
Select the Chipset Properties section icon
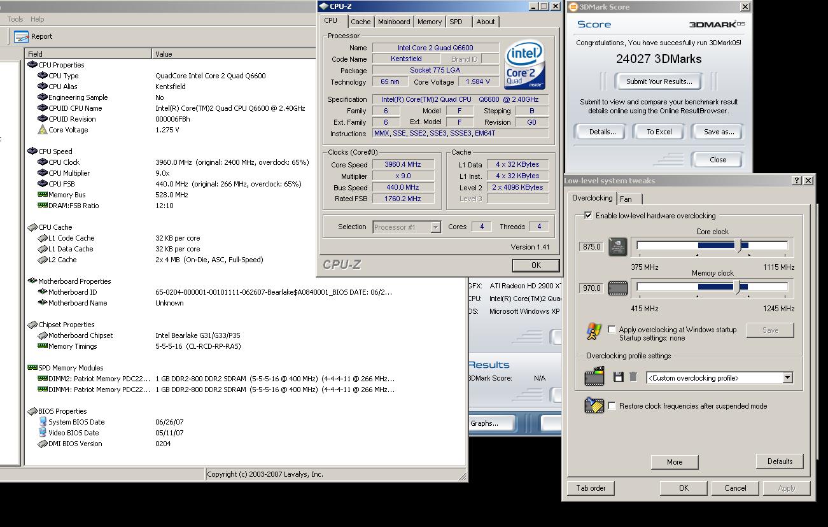32,325
